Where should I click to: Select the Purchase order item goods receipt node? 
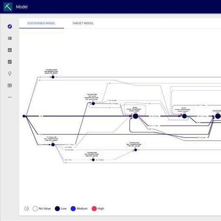(93, 104)
